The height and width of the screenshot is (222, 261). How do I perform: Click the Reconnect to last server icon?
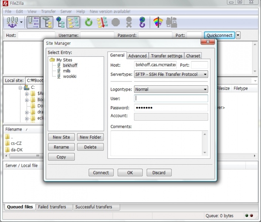142,23
